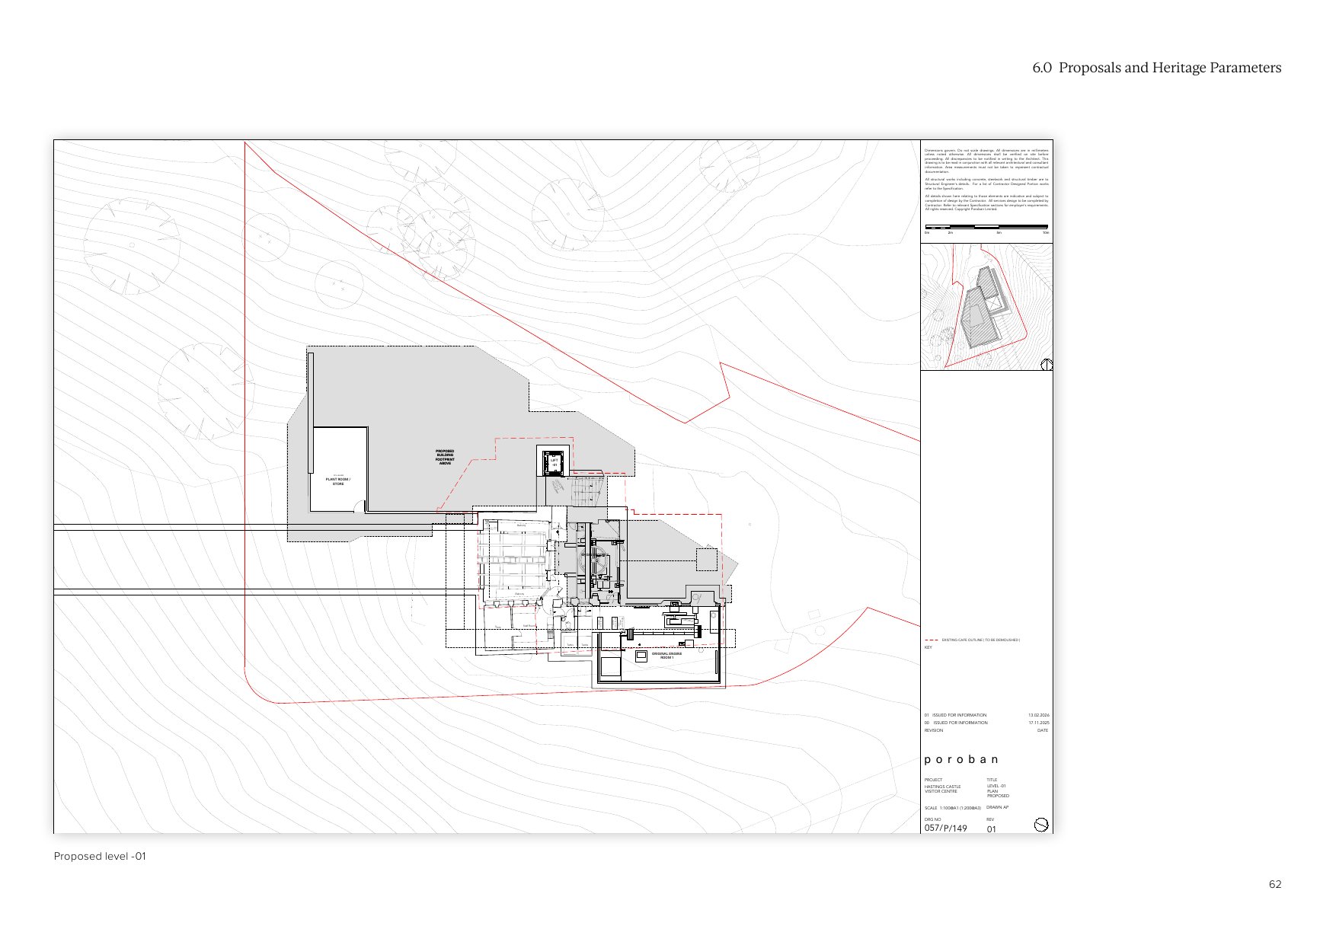Click revision 01 Issued for Information entry
The image size is (1336, 945).
(x=957, y=715)
